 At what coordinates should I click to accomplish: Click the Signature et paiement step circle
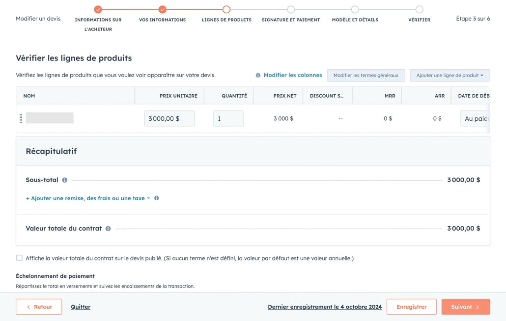pos(291,9)
